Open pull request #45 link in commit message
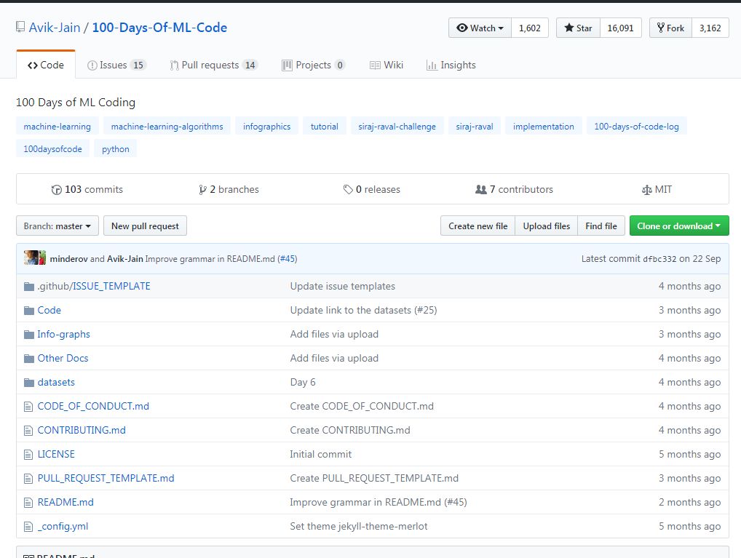Image resolution: width=741 pixels, height=558 pixels. click(288, 259)
